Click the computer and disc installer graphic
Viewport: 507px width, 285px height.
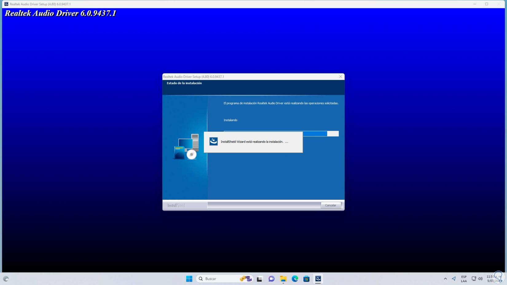[x=186, y=147]
